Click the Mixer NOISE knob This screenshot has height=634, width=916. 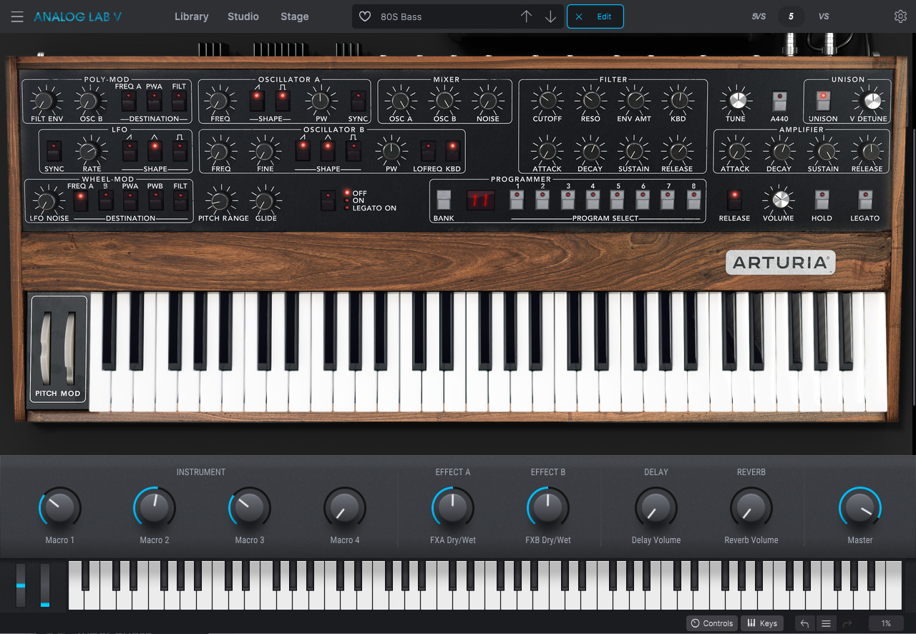[x=488, y=101]
